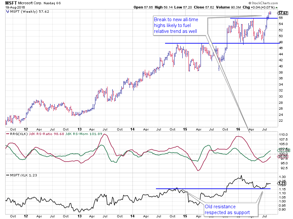This screenshot has width=293, height=219.
Task: Click the price-bar legend icon before MSFT (Weekly)
Action: [x=7, y=12]
